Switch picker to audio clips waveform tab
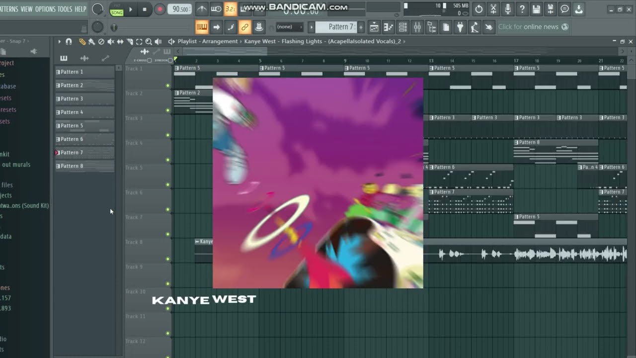 click(x=84, y=58)
